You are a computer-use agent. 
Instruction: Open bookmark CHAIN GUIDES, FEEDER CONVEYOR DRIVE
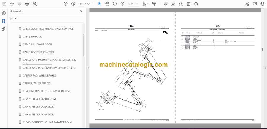(47, 91)
